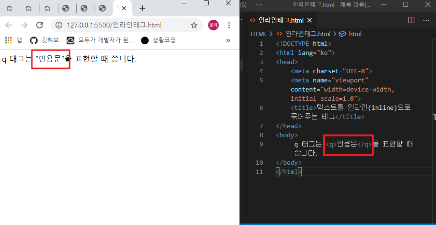The image size is (436, 225).
Task: Close the 인라인태그.html editor tab
Action: (309, 20)
